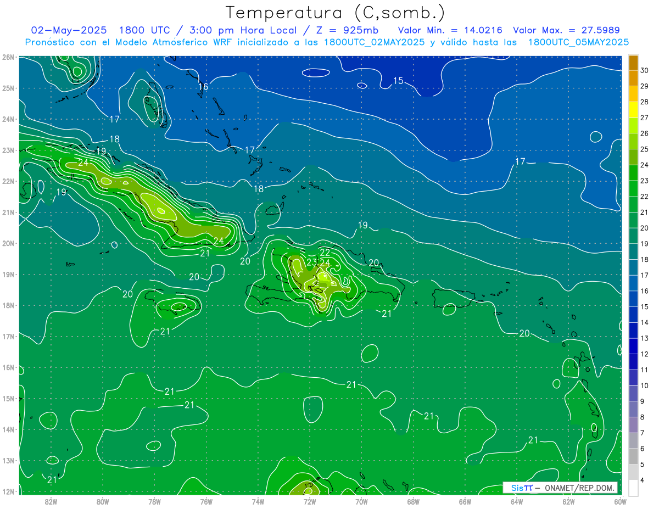Click the '22N' latitude label

(8, 181)
